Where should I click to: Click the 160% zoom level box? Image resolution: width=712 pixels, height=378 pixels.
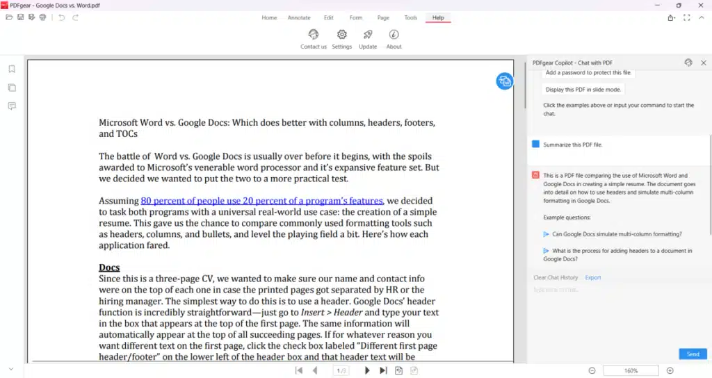pyautogui.click(x=631, y=371)
